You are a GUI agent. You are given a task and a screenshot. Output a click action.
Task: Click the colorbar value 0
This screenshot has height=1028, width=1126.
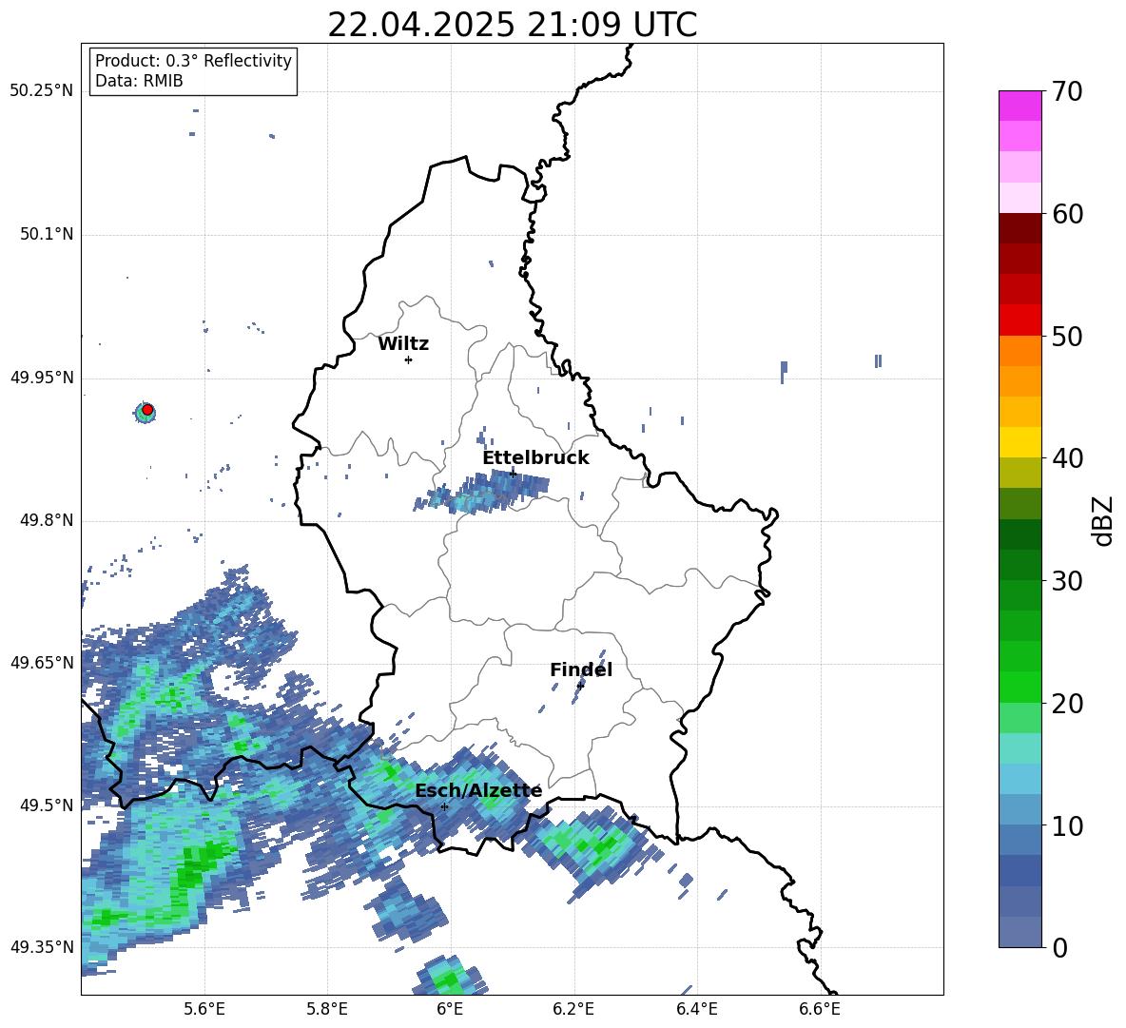tap(1059, 947)
